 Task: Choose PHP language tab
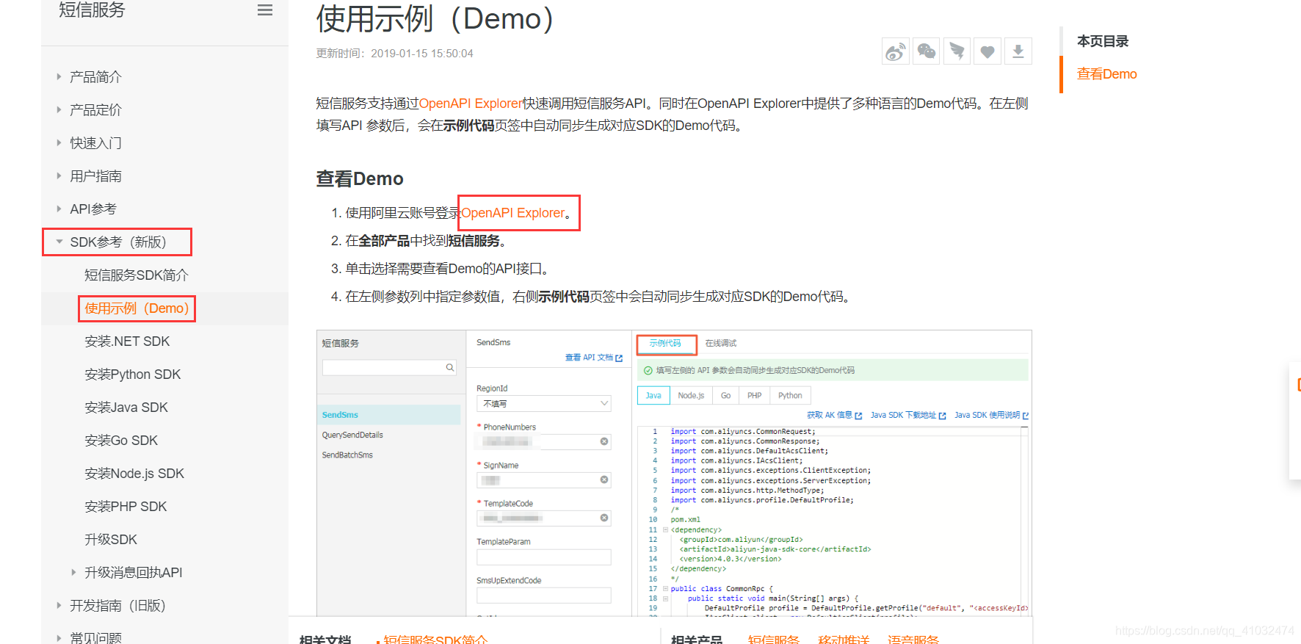[x=754, y=395]
